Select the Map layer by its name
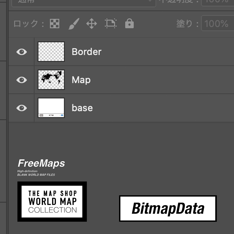Viewport: 234px width, 234px height. [x=81, y=80]
